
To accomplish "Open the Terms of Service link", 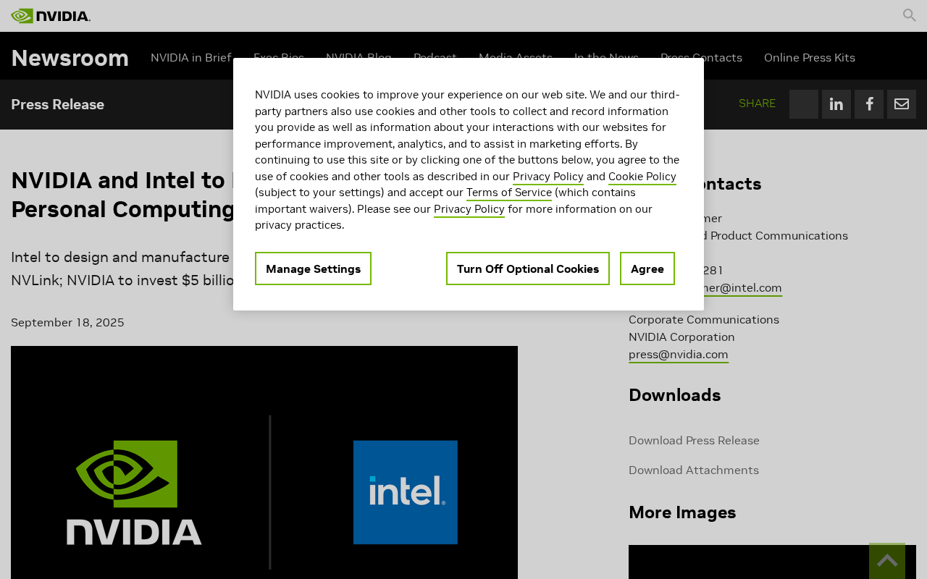I will [x=509, y=193].
